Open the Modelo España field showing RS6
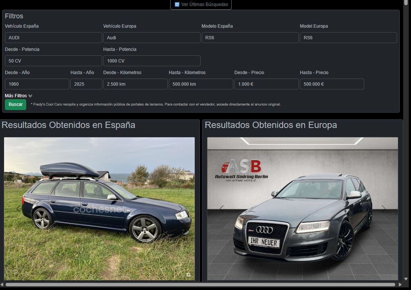Screen dimensions: 411x290 click(x=250, y=38)
